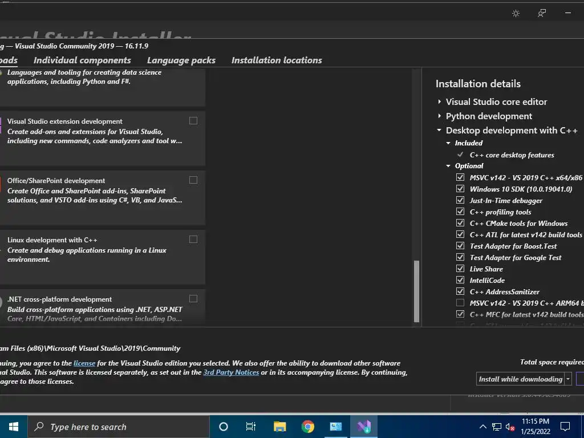
Task: Switch to Visual Studio Installer taskbar icon
Action: click(364, 427)
